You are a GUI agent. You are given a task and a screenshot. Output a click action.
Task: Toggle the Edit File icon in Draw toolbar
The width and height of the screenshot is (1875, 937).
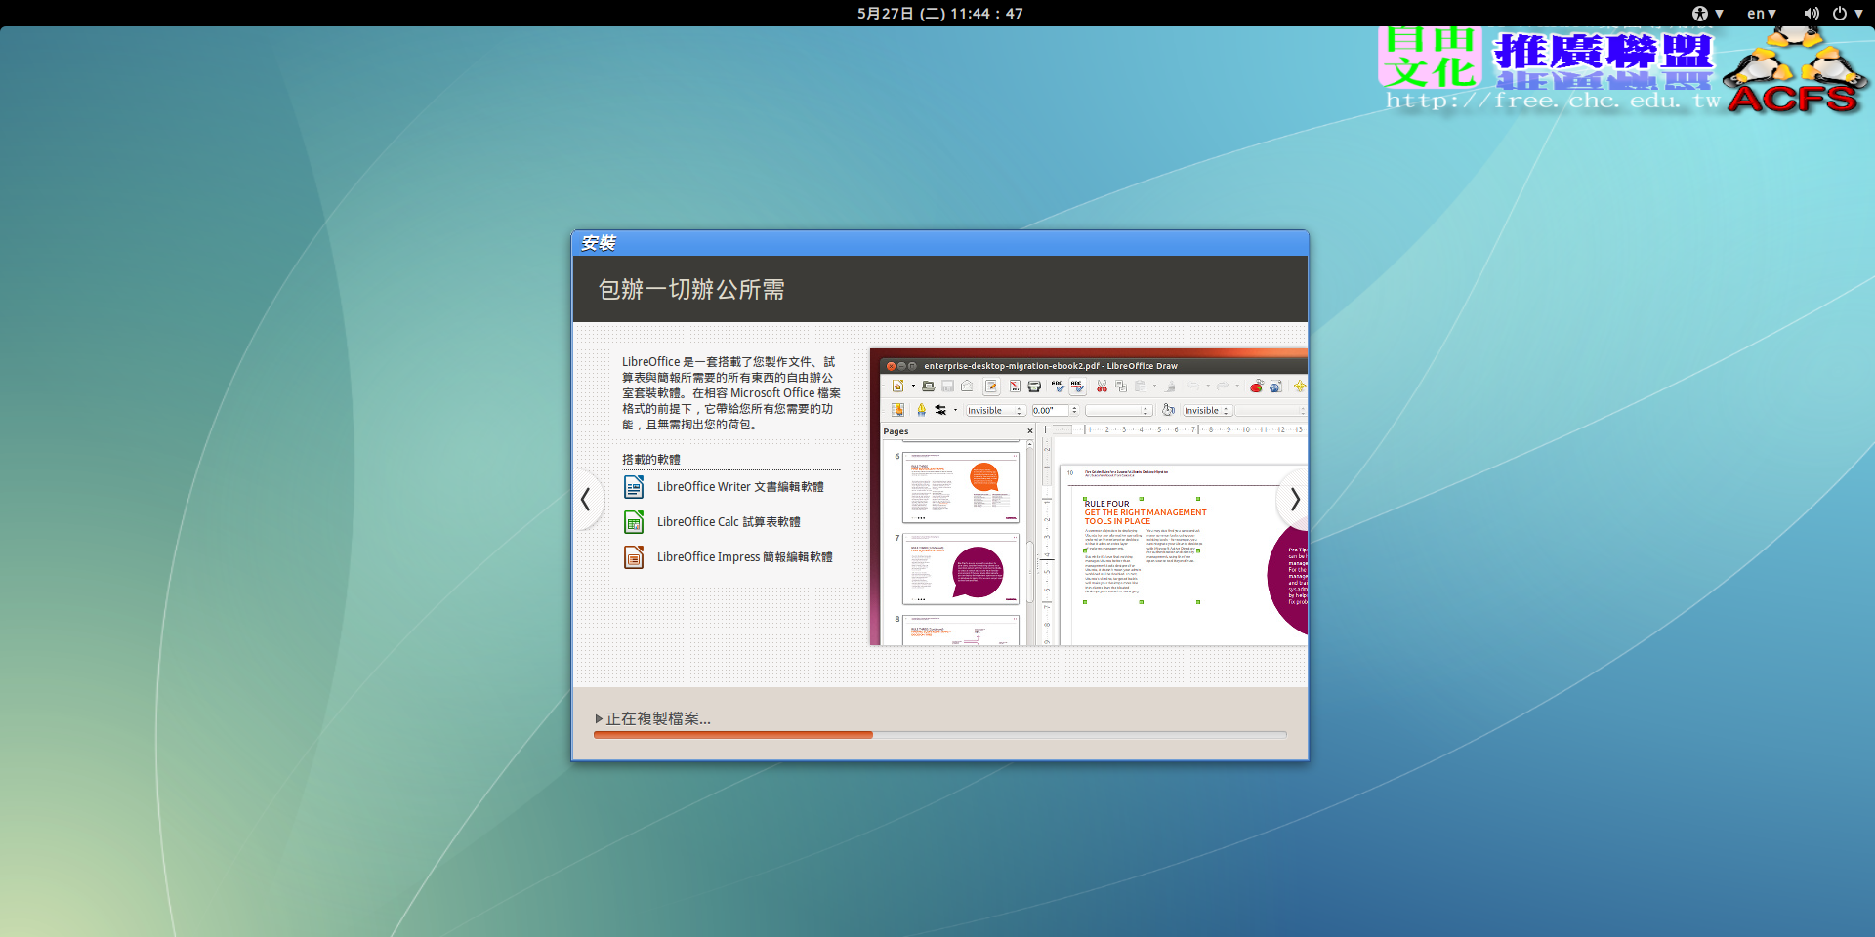pos(991,387)
